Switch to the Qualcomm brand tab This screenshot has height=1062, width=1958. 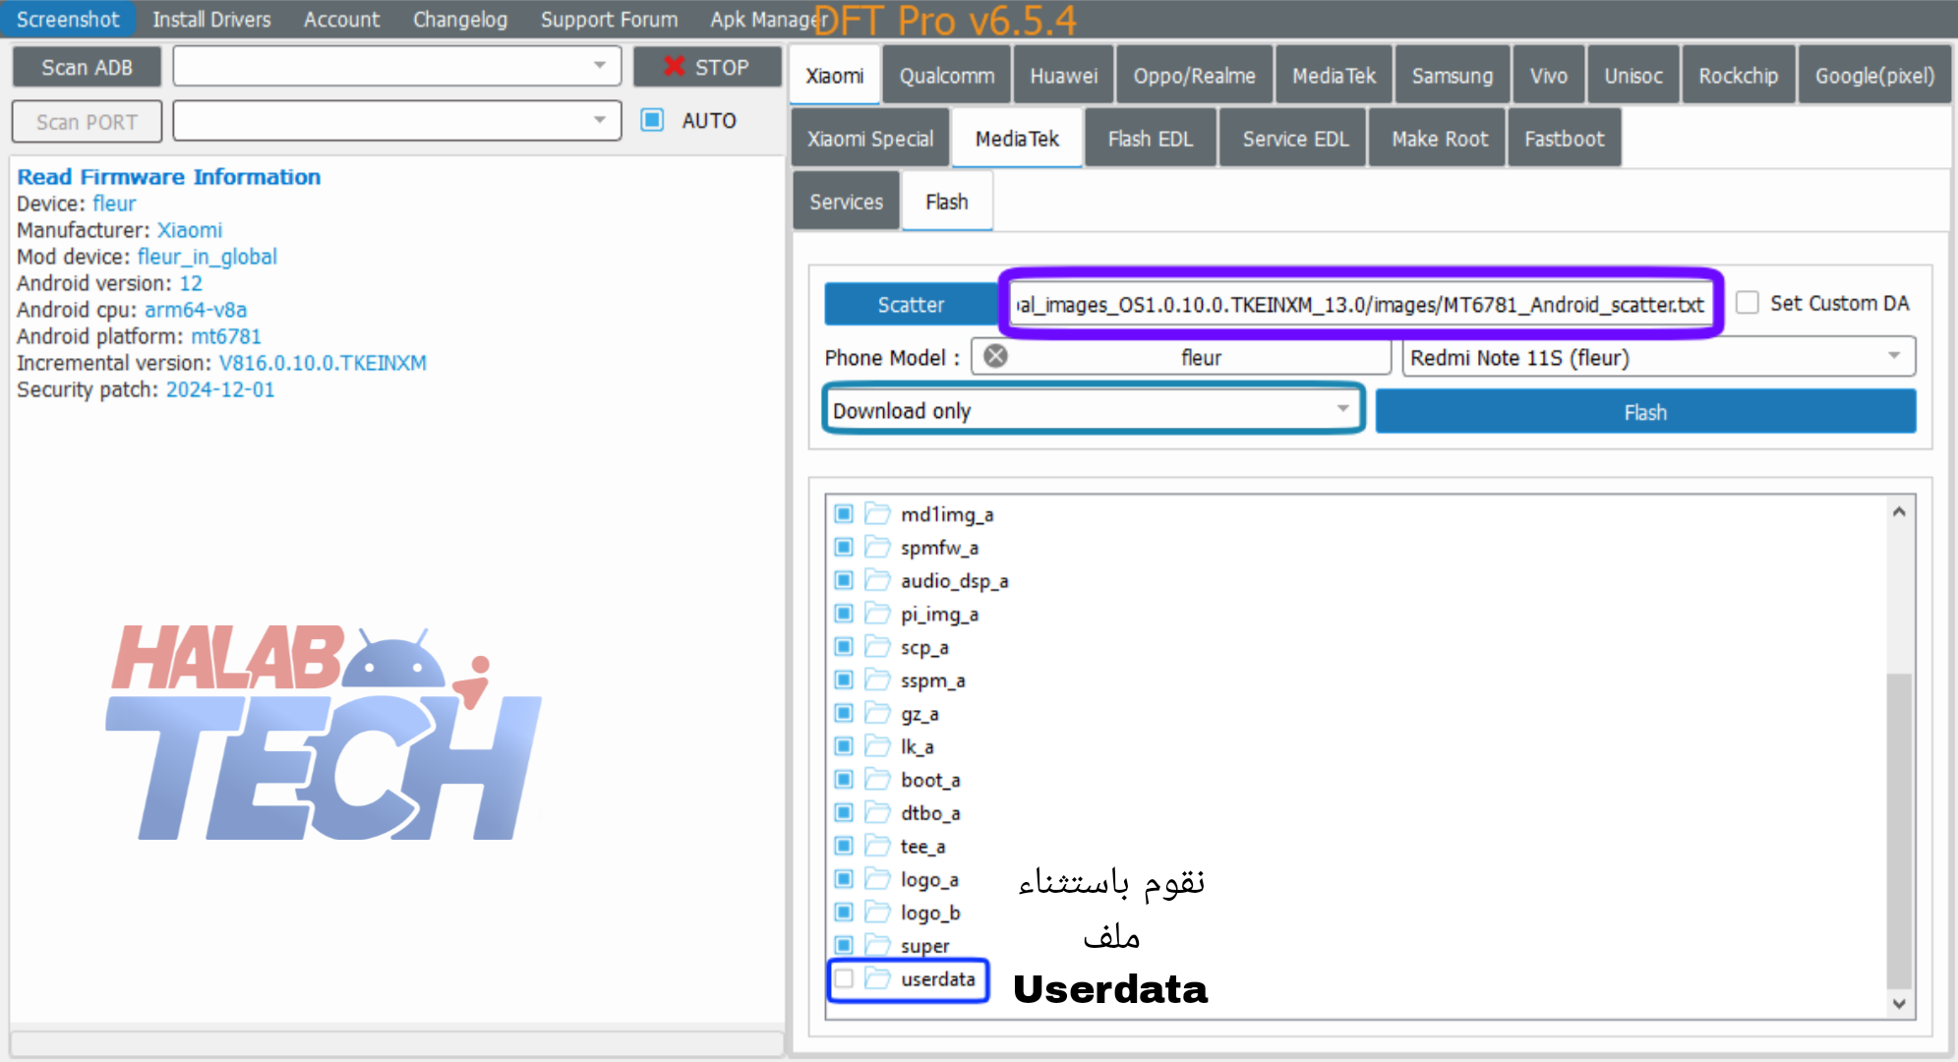947,76
